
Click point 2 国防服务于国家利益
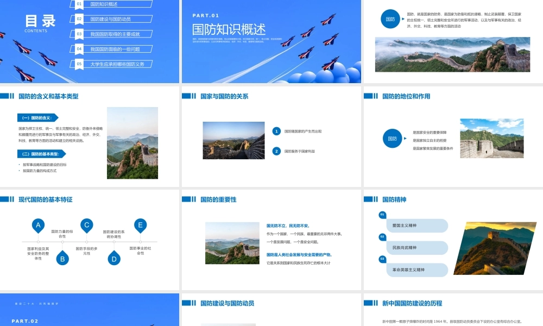(x=294, y=152)
